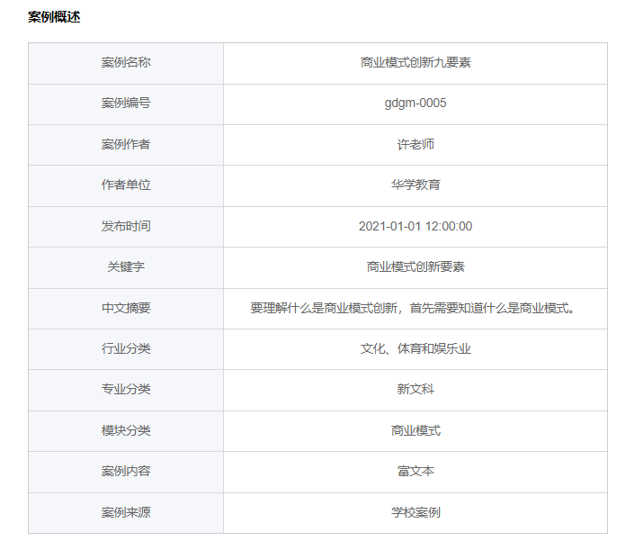The width and height of the screenshot is (634, 550).
Task: Click the case name 商业模式创新九要素
Action: click(415, 63)
